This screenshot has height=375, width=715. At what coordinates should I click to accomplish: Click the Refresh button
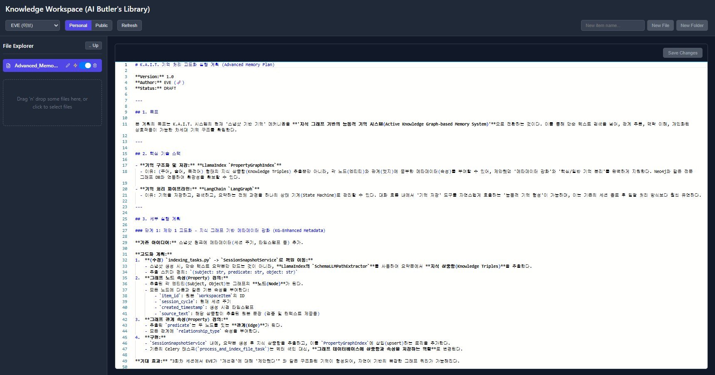point(129,25)
